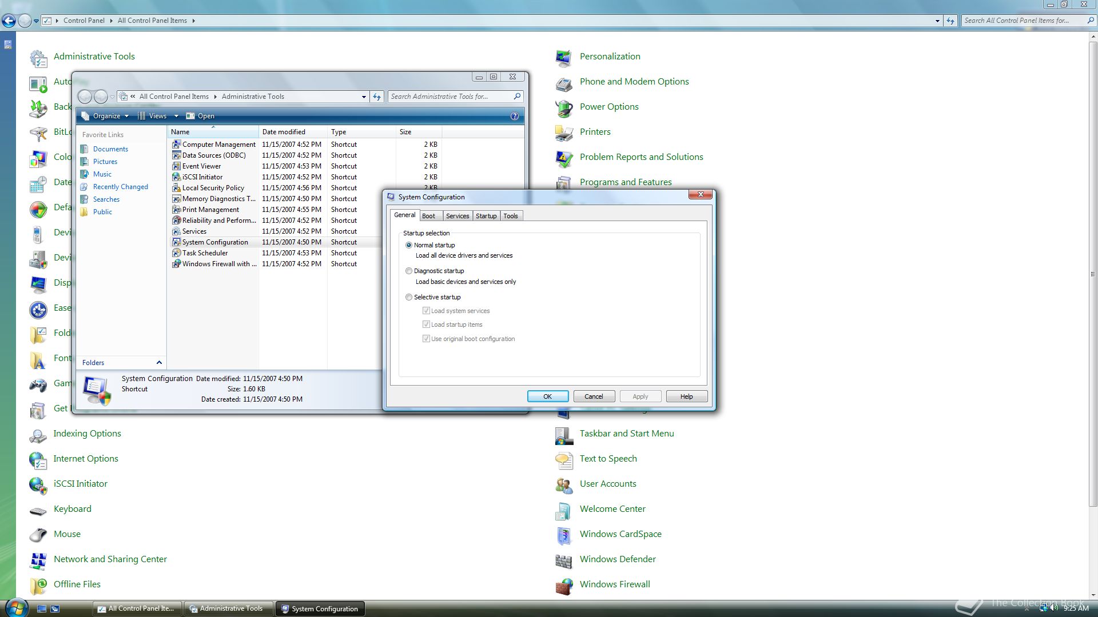Screen dimensions: 1098x617
Task: Open Programs and Features link
Action: tap(626, 182)
